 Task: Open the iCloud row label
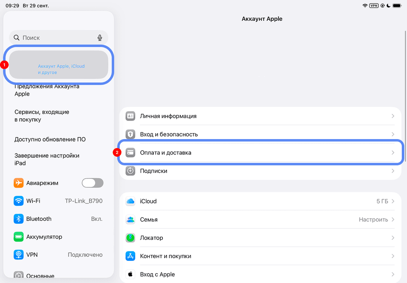[x=148, y=201]
